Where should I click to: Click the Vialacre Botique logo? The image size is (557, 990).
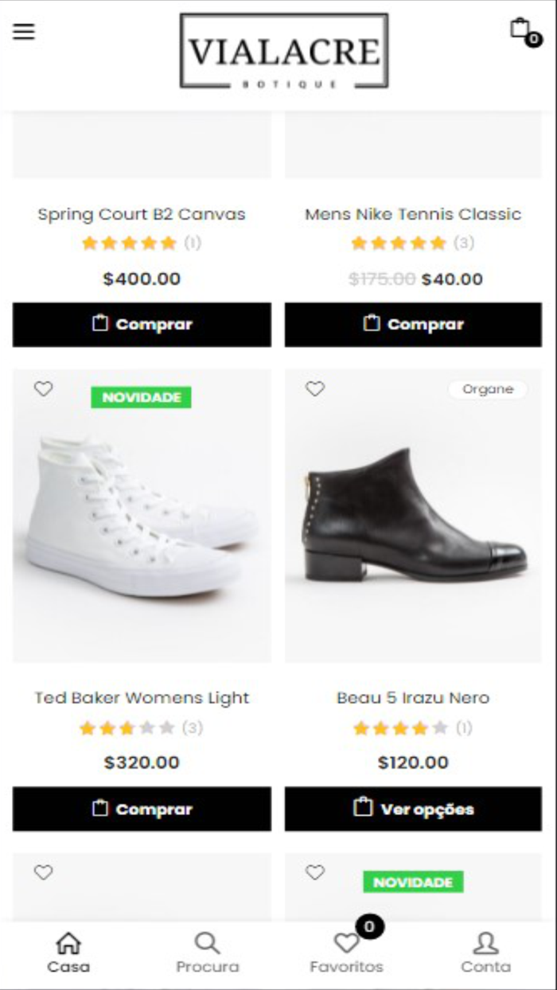pyautogui.click(x=284, y=51)
